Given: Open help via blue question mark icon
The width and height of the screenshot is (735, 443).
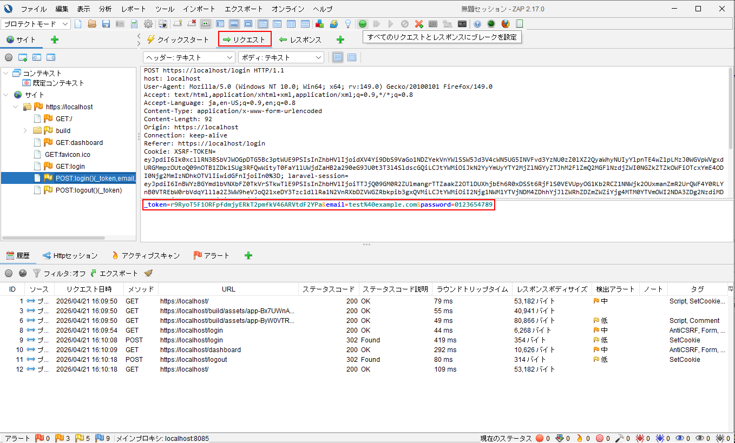Looking at the screenshot, I should pos(477,24).
